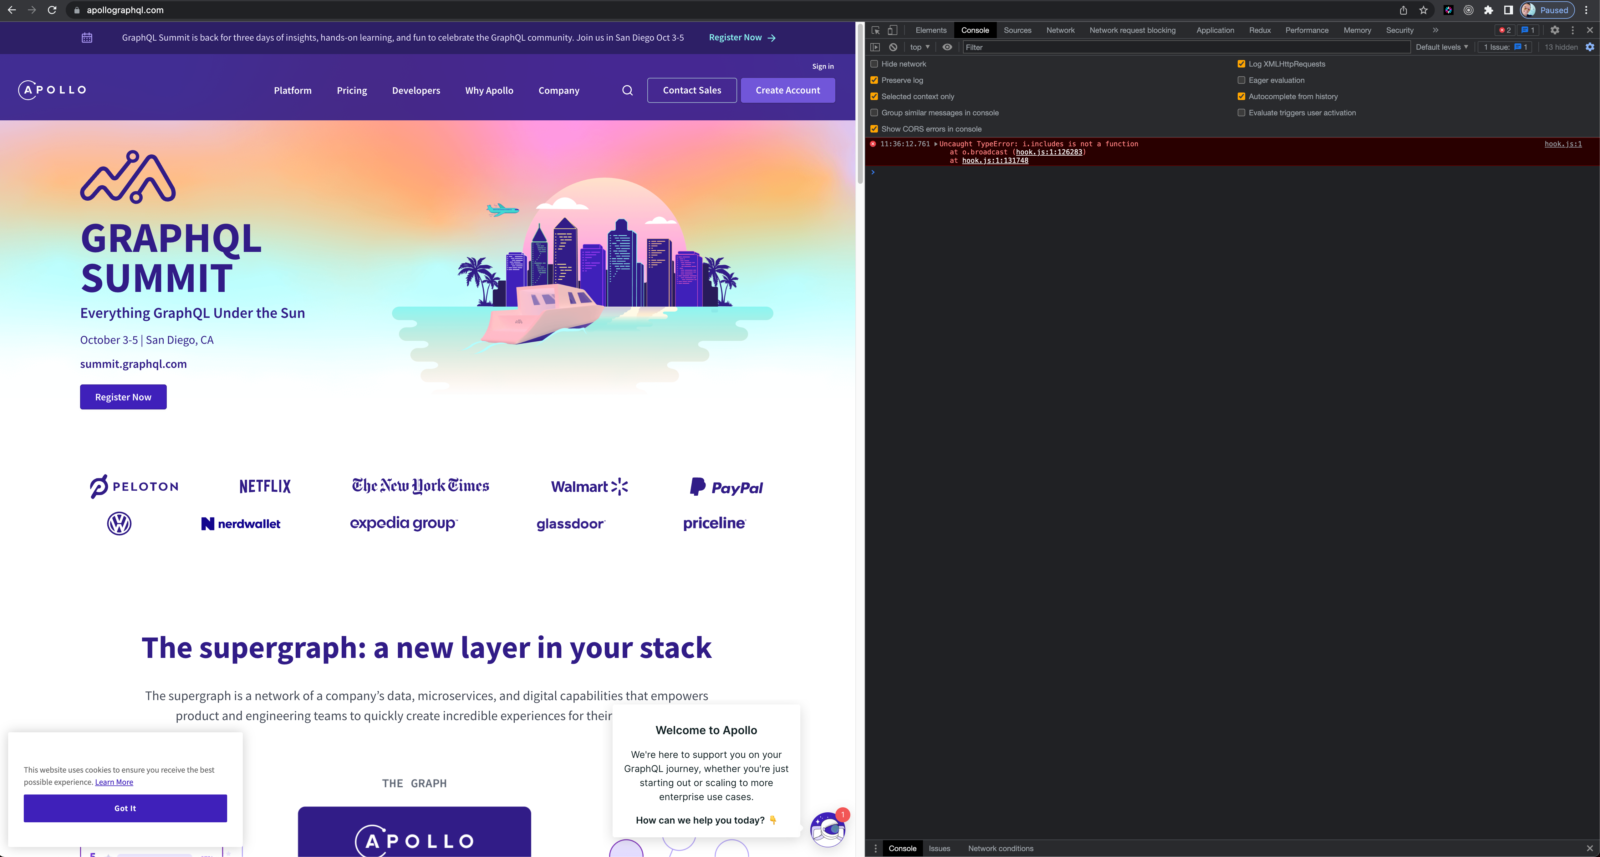Screen dimensions: 1600x857
Task: Open DevTools three-dot customize menu
Action: 1573,30
